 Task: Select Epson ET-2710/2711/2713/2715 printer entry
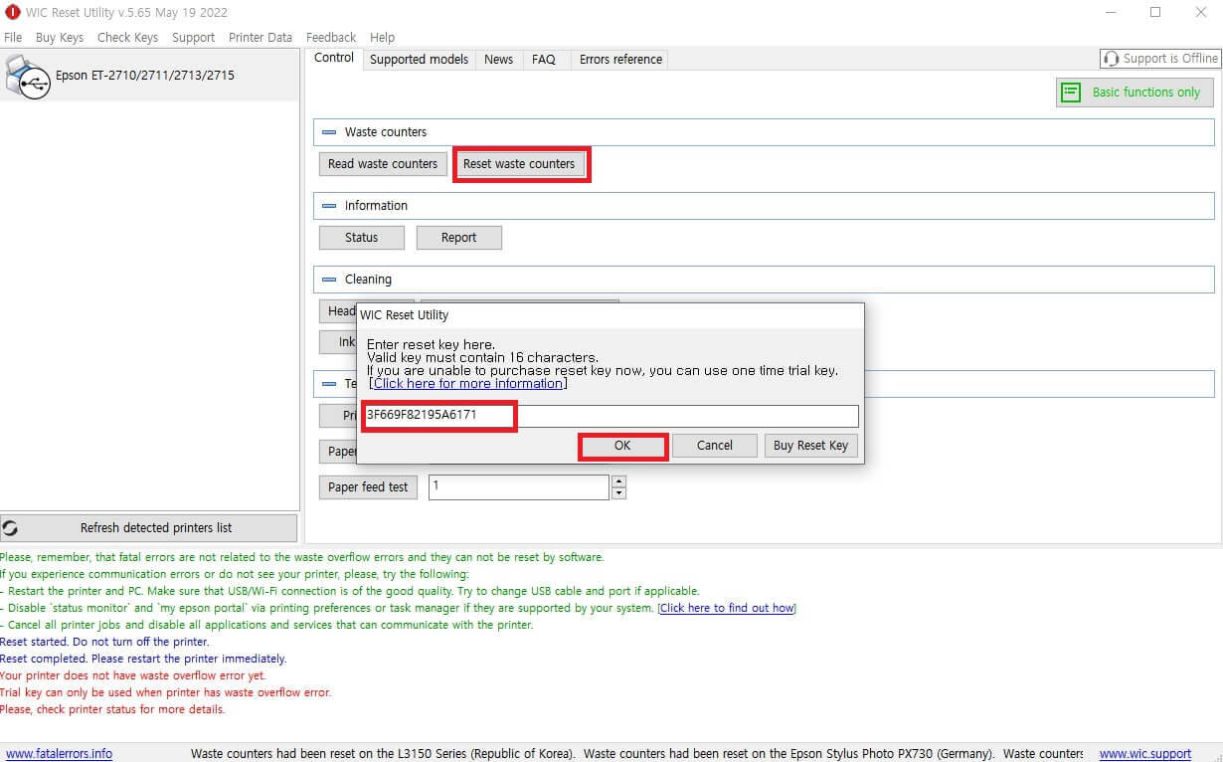click(149, 75)
